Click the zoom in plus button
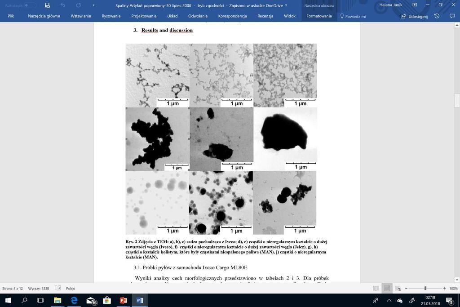Viewport: 460px width, 307px height. coord(444,289)
